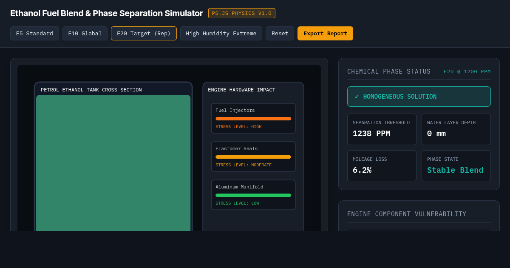The height and width of the screenshot is (268, 510).
Task: Click the 6.2% mileage loss value
Action: [x=362, y=170]
